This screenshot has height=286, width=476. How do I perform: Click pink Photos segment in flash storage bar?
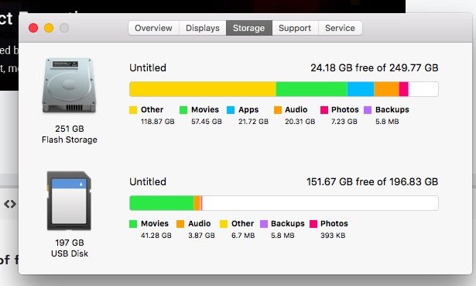(404, 89)
